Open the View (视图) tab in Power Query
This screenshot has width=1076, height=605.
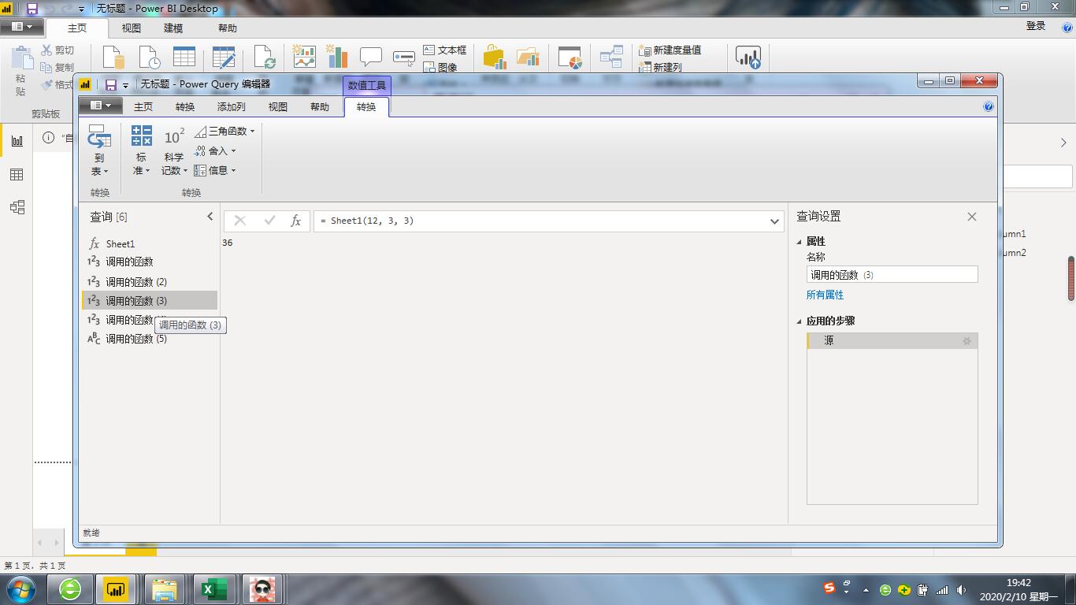(278, 107)
